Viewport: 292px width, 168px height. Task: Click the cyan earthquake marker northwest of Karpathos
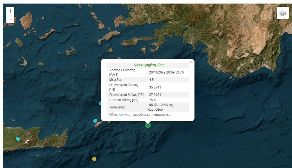pyautogui.click(x=100, y=103)
